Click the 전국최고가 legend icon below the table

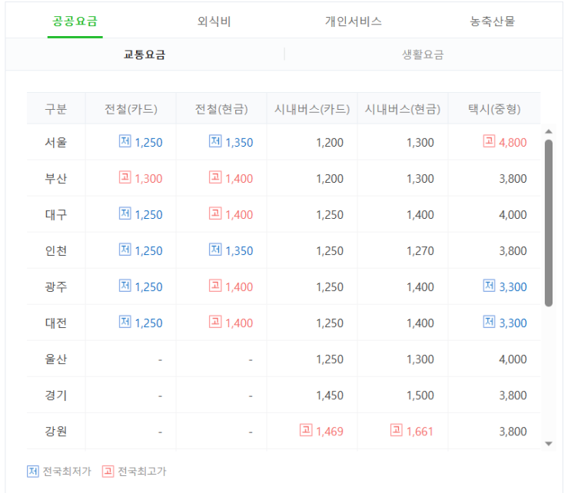[x=108, y=471]
